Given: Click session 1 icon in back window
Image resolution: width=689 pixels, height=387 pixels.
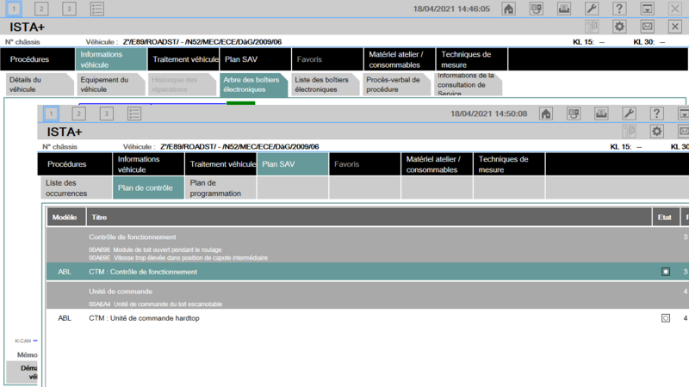Looking at the screenshot, I should click(14, 9).
